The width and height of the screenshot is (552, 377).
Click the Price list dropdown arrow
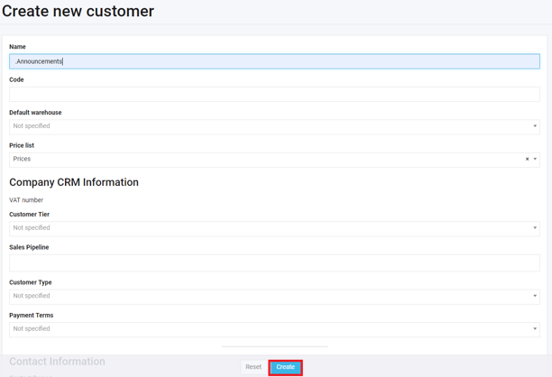point(535,160)
